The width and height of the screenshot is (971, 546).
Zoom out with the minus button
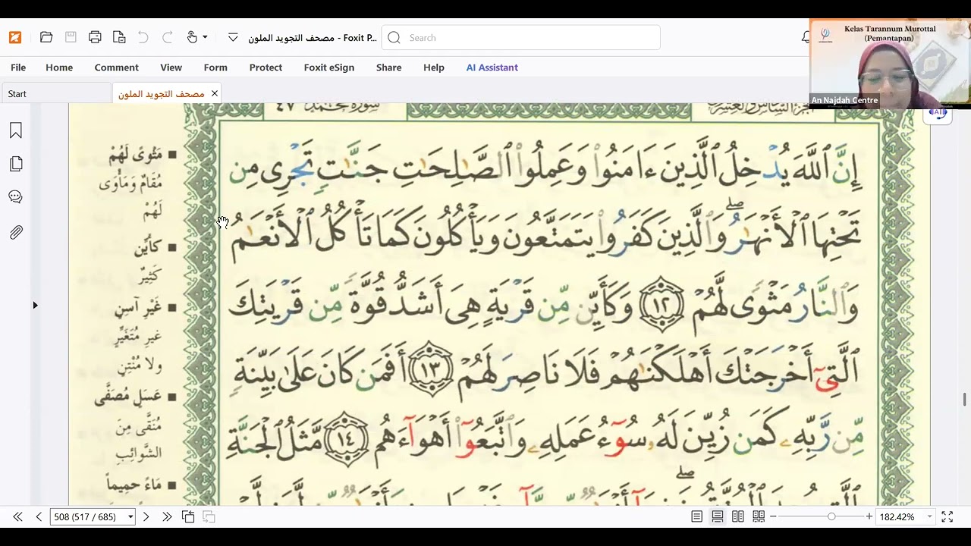[x=773, y=516]
